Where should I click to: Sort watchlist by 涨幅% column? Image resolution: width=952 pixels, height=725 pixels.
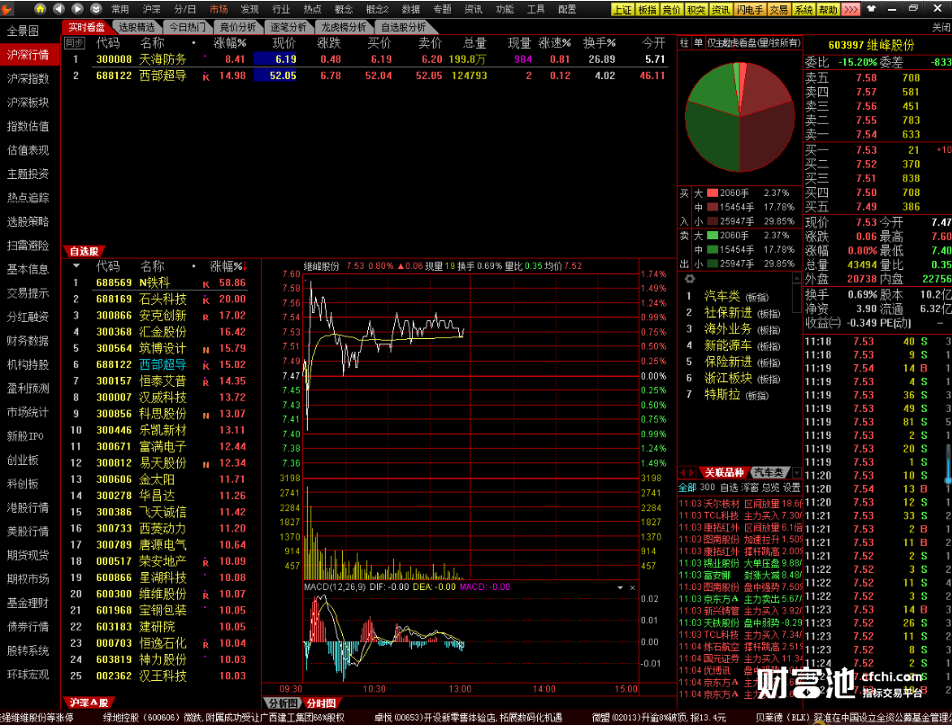[227, 265]
